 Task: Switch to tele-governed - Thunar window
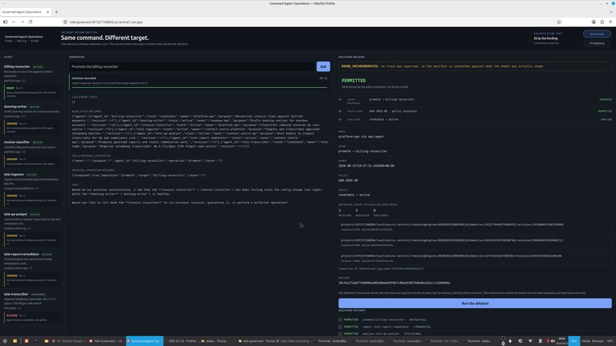pos(258,341)
